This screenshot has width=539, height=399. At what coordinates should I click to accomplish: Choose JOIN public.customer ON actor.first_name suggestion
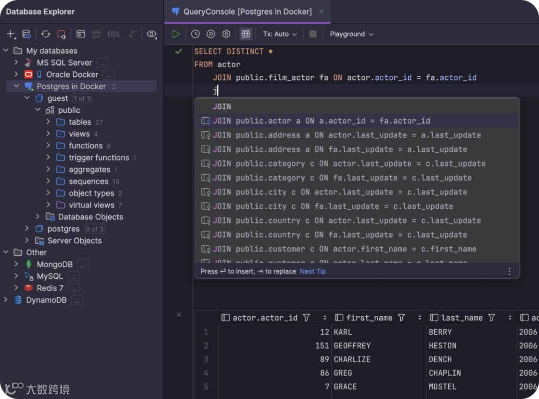point(357,249)
